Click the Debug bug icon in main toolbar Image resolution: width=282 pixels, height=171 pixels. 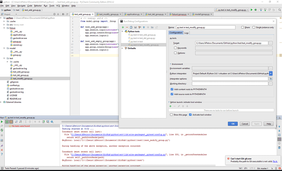pos(256,10)
